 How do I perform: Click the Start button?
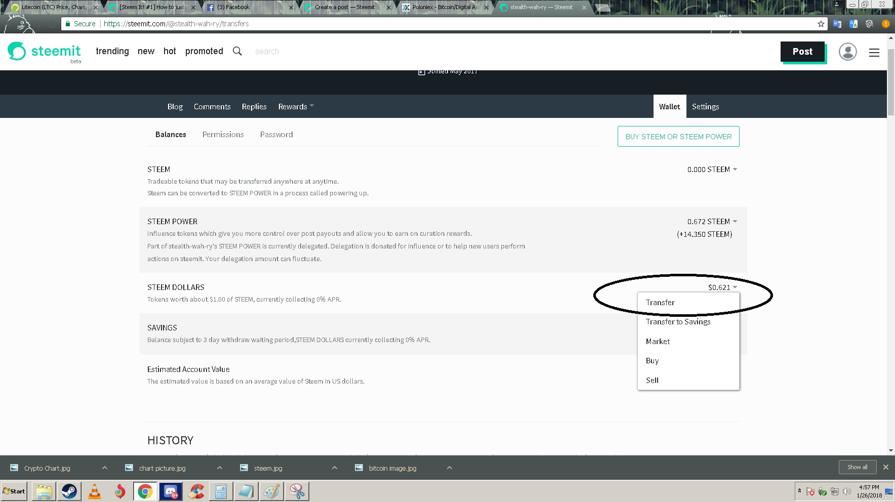tap(14, 491)
